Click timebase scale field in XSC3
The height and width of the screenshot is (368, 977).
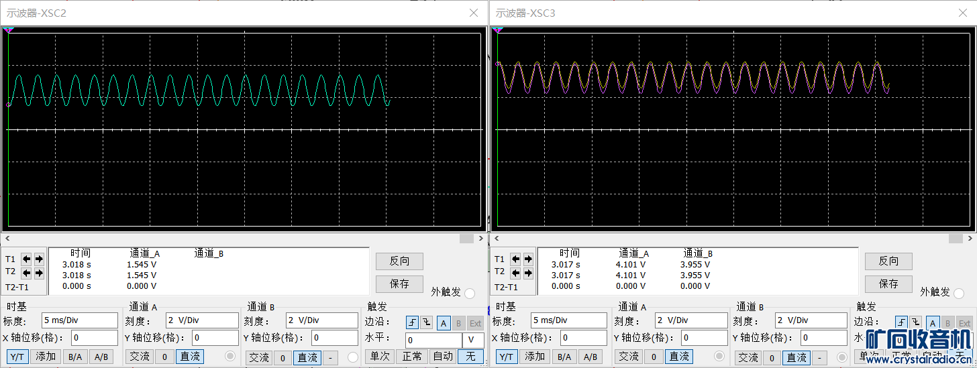(568, 320)
